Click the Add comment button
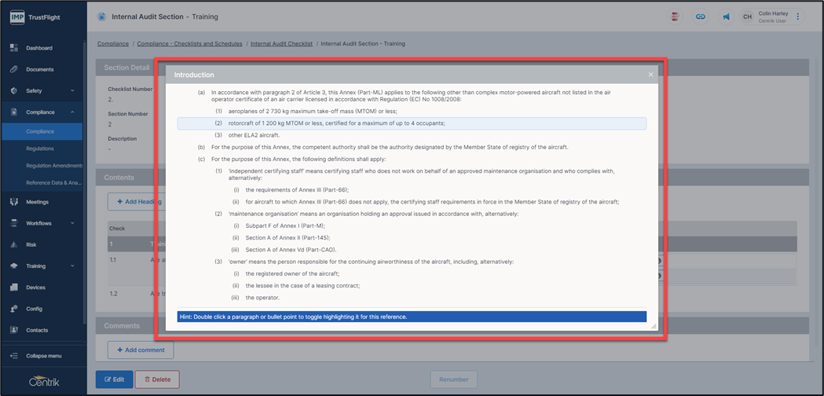824x396 pixels. point(141,350)
